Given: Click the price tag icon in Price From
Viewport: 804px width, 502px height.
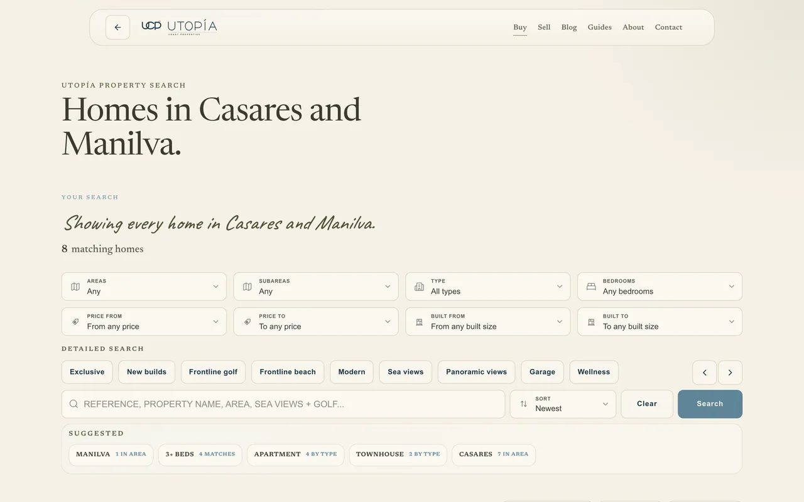Looking at the screenshot, I should point(75,322).
